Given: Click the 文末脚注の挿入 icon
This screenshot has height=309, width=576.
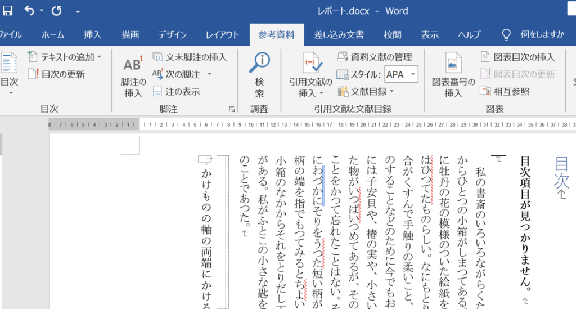Looking at the screenshot, I should pos(157,57).
